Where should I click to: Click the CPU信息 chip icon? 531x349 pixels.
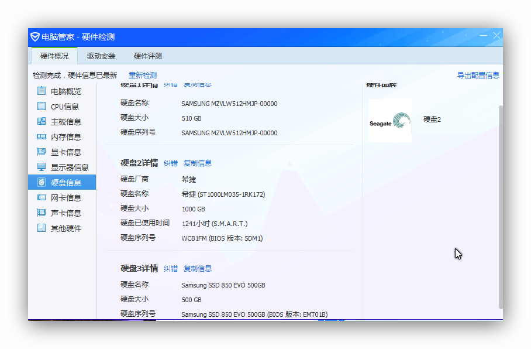coord(42,106)
